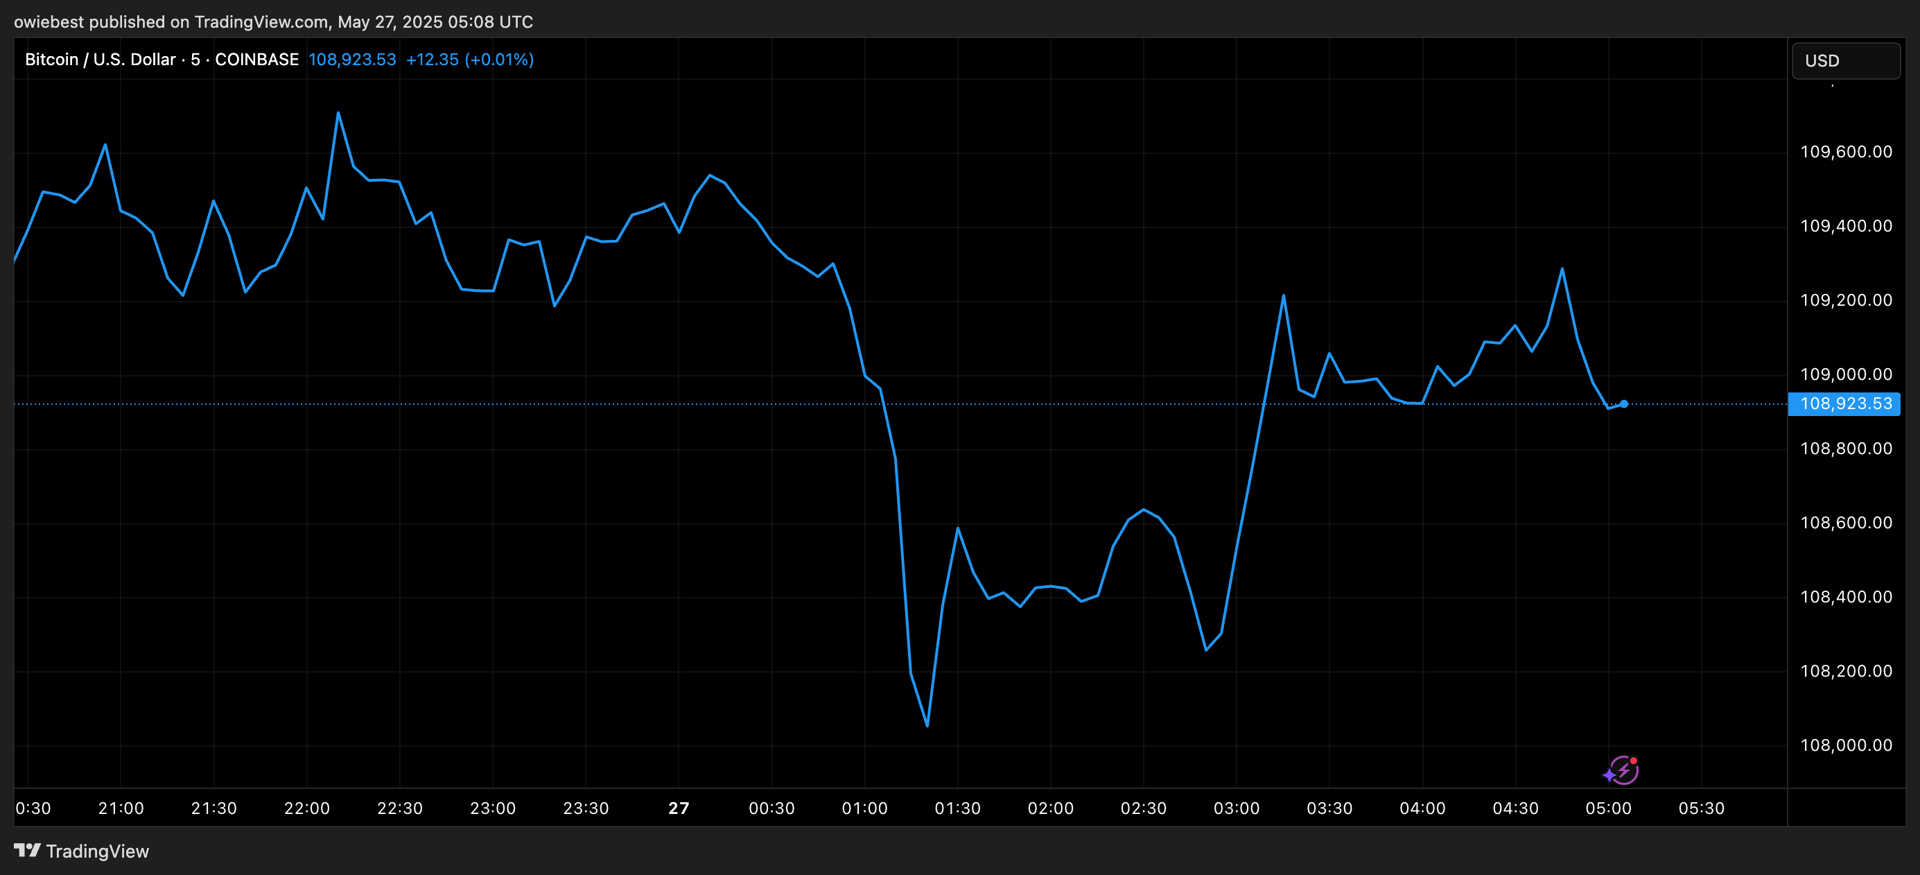The image size is (1920, 875).
Task: Click the 04:30 time axis label
Action: click(1515, 808)
